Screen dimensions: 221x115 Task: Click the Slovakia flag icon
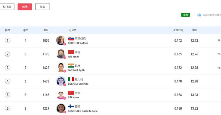pos(71,39)
